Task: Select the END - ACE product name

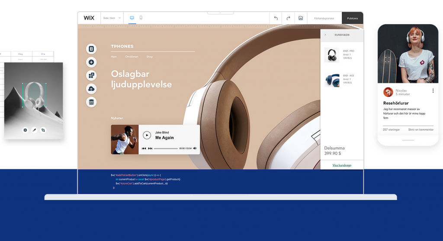Action: [348, 76]
